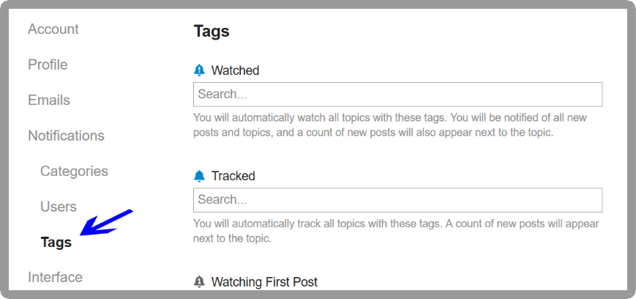Image resolution: width=636 pixels, height=299 pixels.
Task: Select the active Tags sub-item
Action: (x=56, y=242)
